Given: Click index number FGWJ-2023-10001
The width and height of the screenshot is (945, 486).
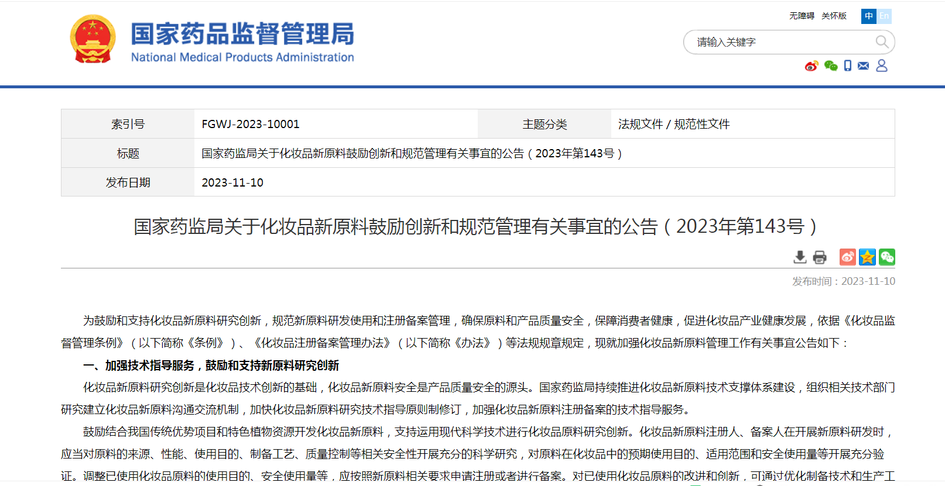Looking at the screenshot, I should (251, 124).
